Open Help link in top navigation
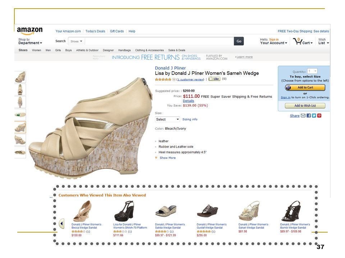 [132, 31]
